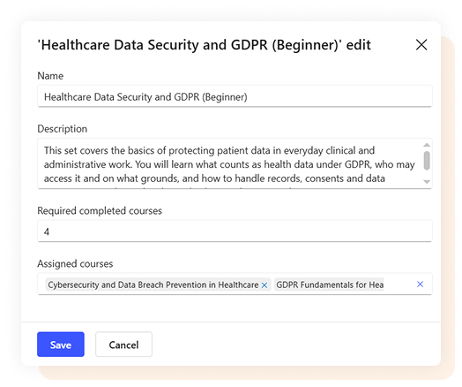Viewport: 462px width, 387px height.
Task: Click the Description field label
Action: point(63,129)
